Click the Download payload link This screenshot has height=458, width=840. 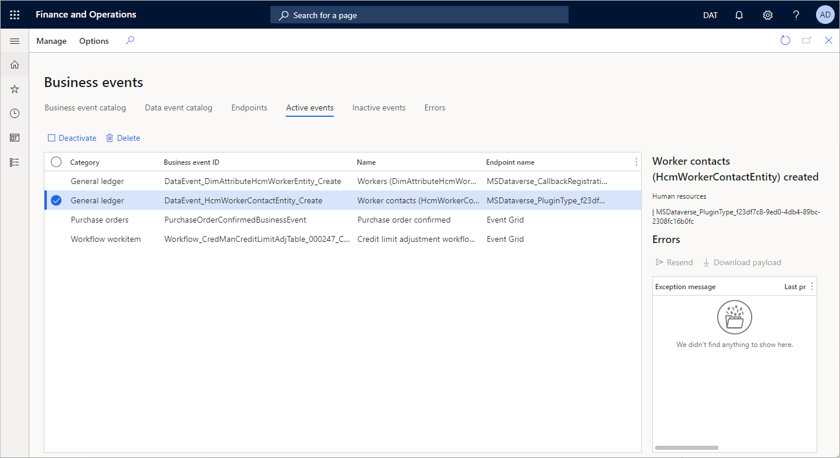tap(742, 262)
